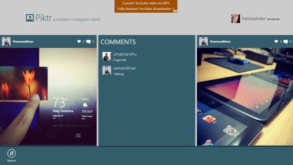Click the COMMENTS heading

(118, 42)
